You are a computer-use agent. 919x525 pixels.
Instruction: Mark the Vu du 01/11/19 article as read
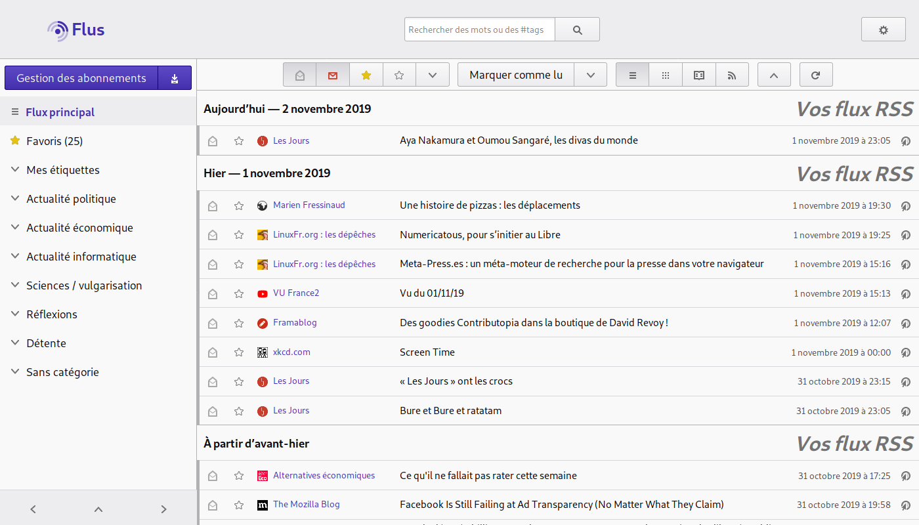[213, 294]
